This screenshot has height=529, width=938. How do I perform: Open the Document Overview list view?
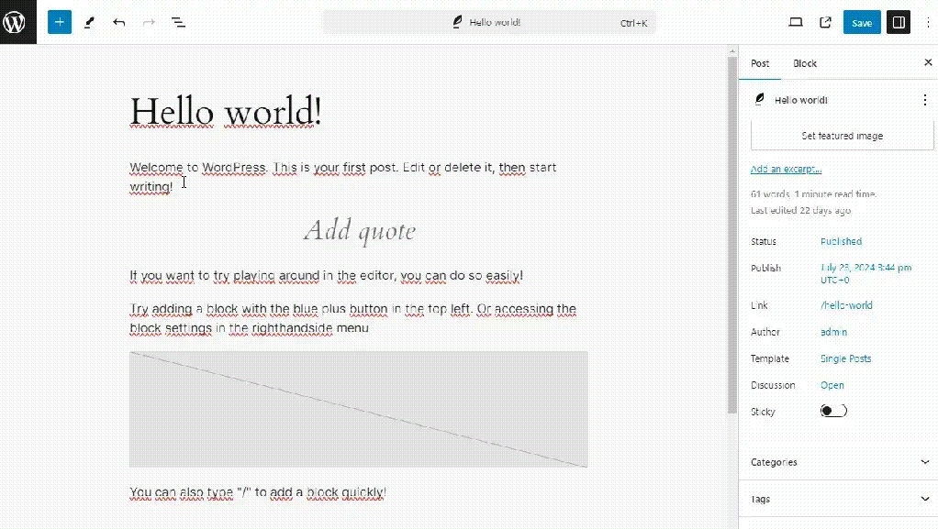(178, 22)
